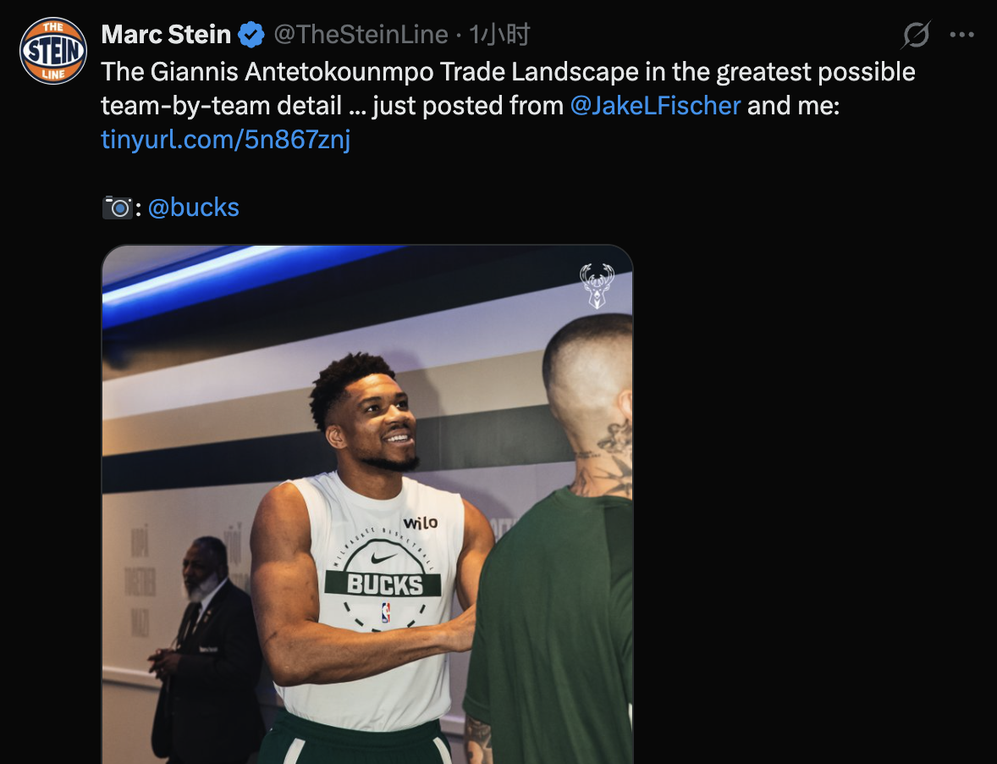Click the NBA logo on the shirt
Screen dimensions: 997x764
[386, 612]
